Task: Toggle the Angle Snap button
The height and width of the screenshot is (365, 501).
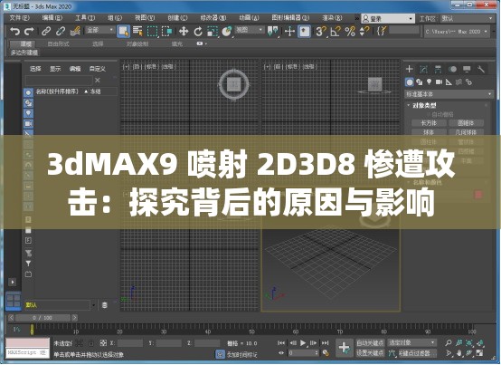Action: tap(336, 32)
